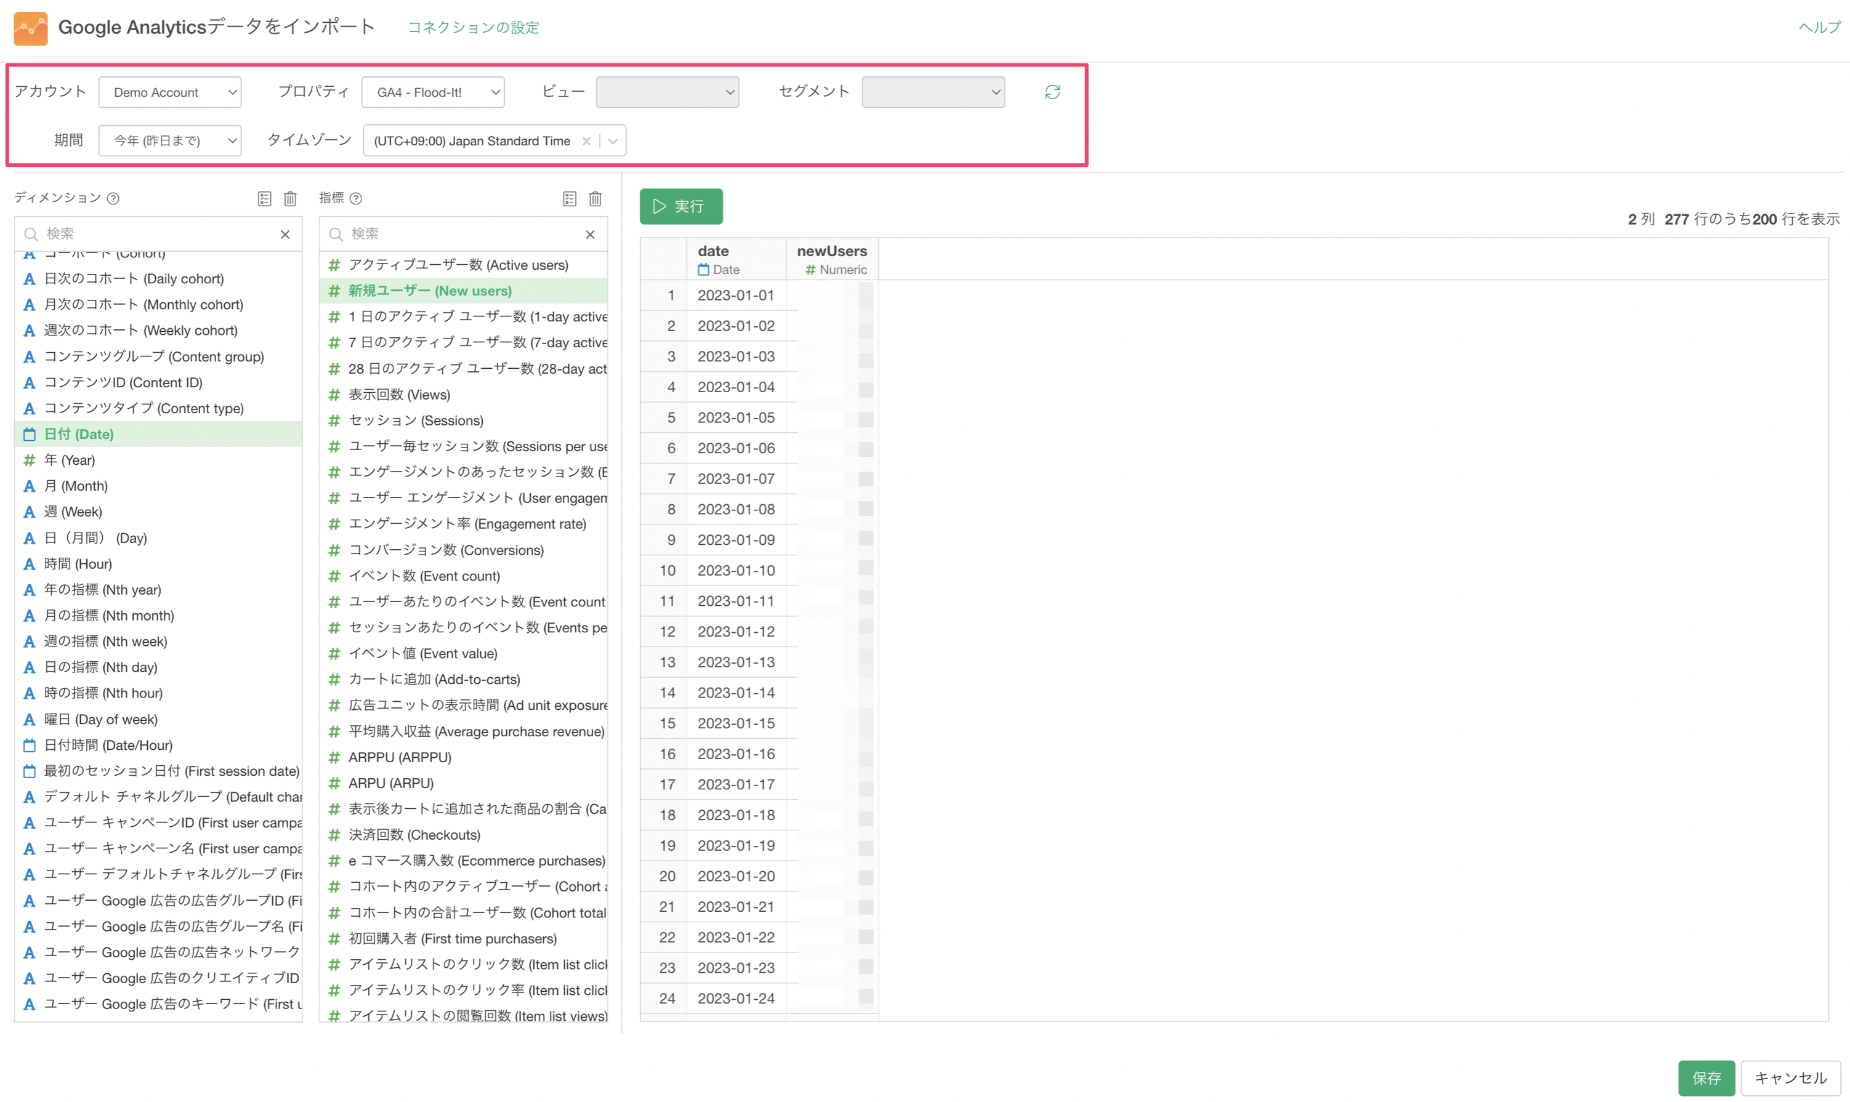This screenshot has height=1102, width=1850.
Task: Select カートに追加 (Add-to-carts) metric
Action: click(x=464, y=680)
